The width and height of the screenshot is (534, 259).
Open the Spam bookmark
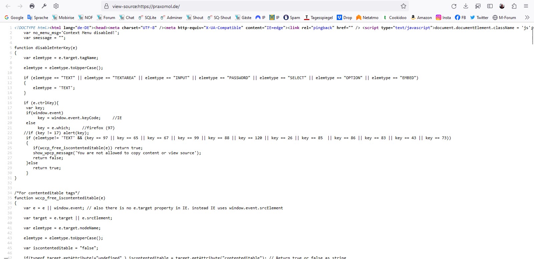tap(292, 17)
